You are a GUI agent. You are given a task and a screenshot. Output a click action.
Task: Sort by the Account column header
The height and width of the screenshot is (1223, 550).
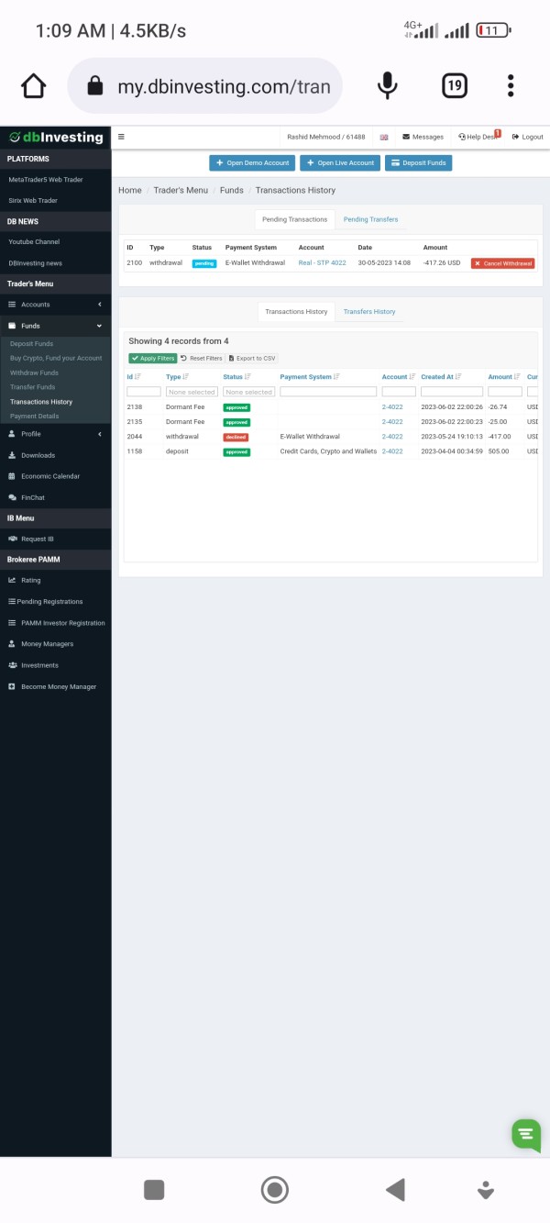tap(399, 376)
